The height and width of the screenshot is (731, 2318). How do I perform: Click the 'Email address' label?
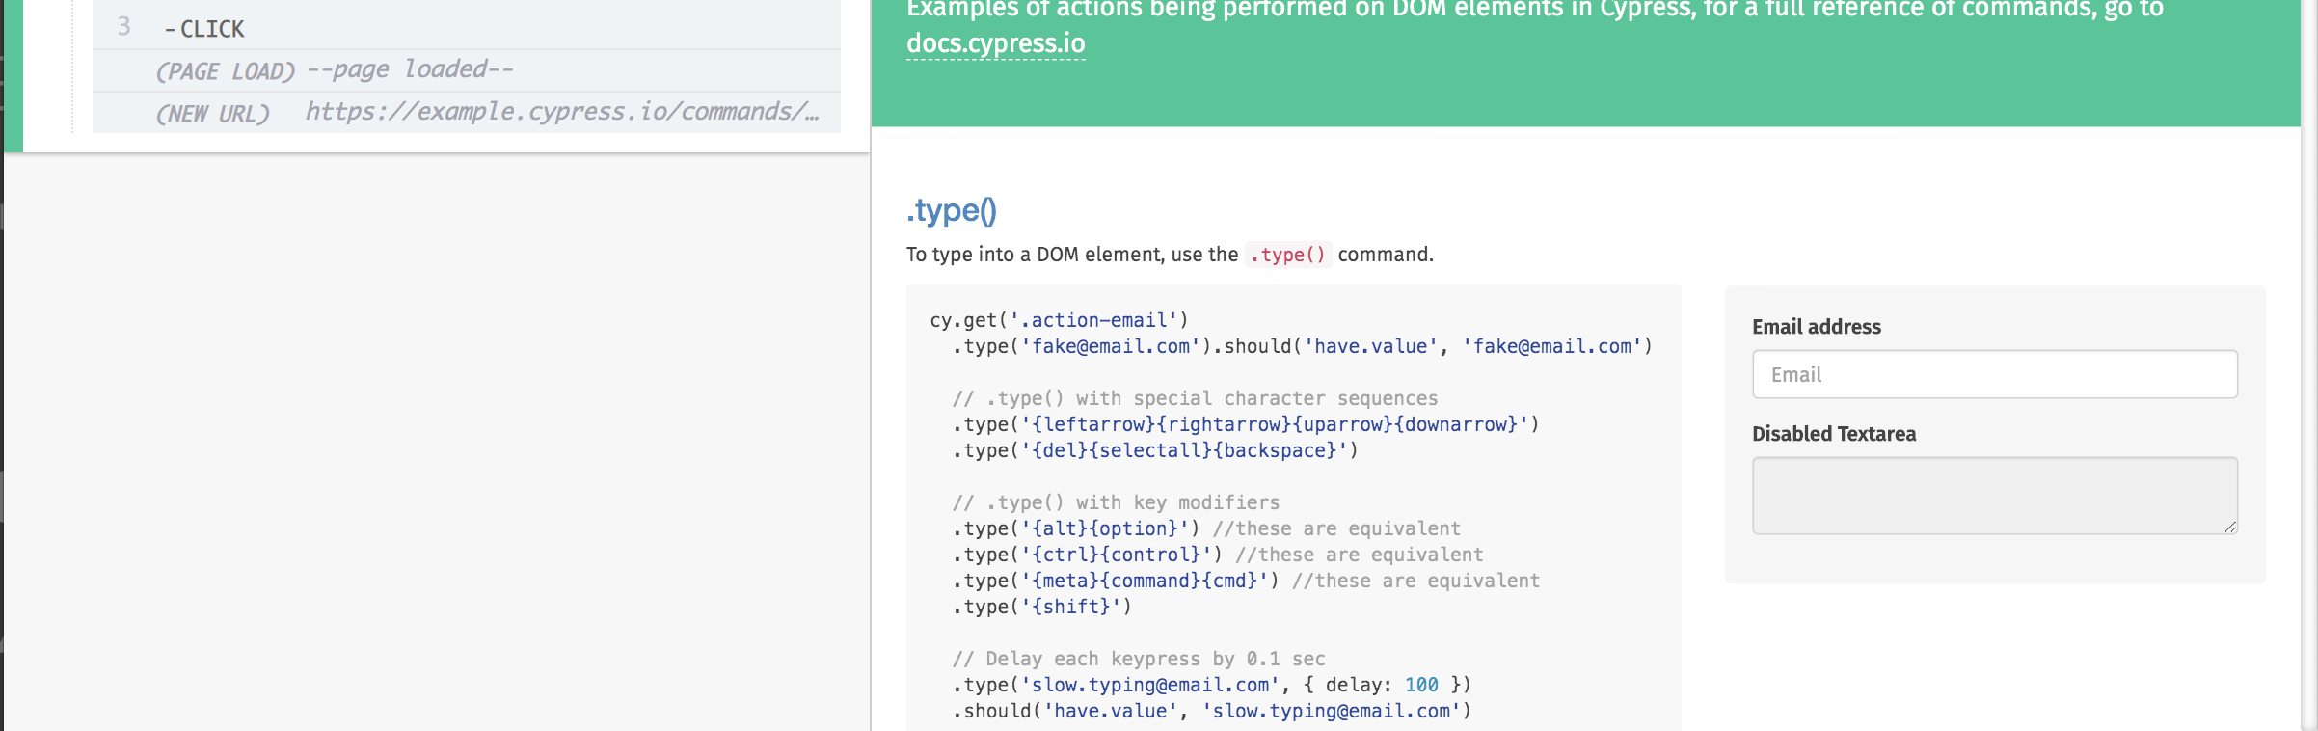point(1817,327)
